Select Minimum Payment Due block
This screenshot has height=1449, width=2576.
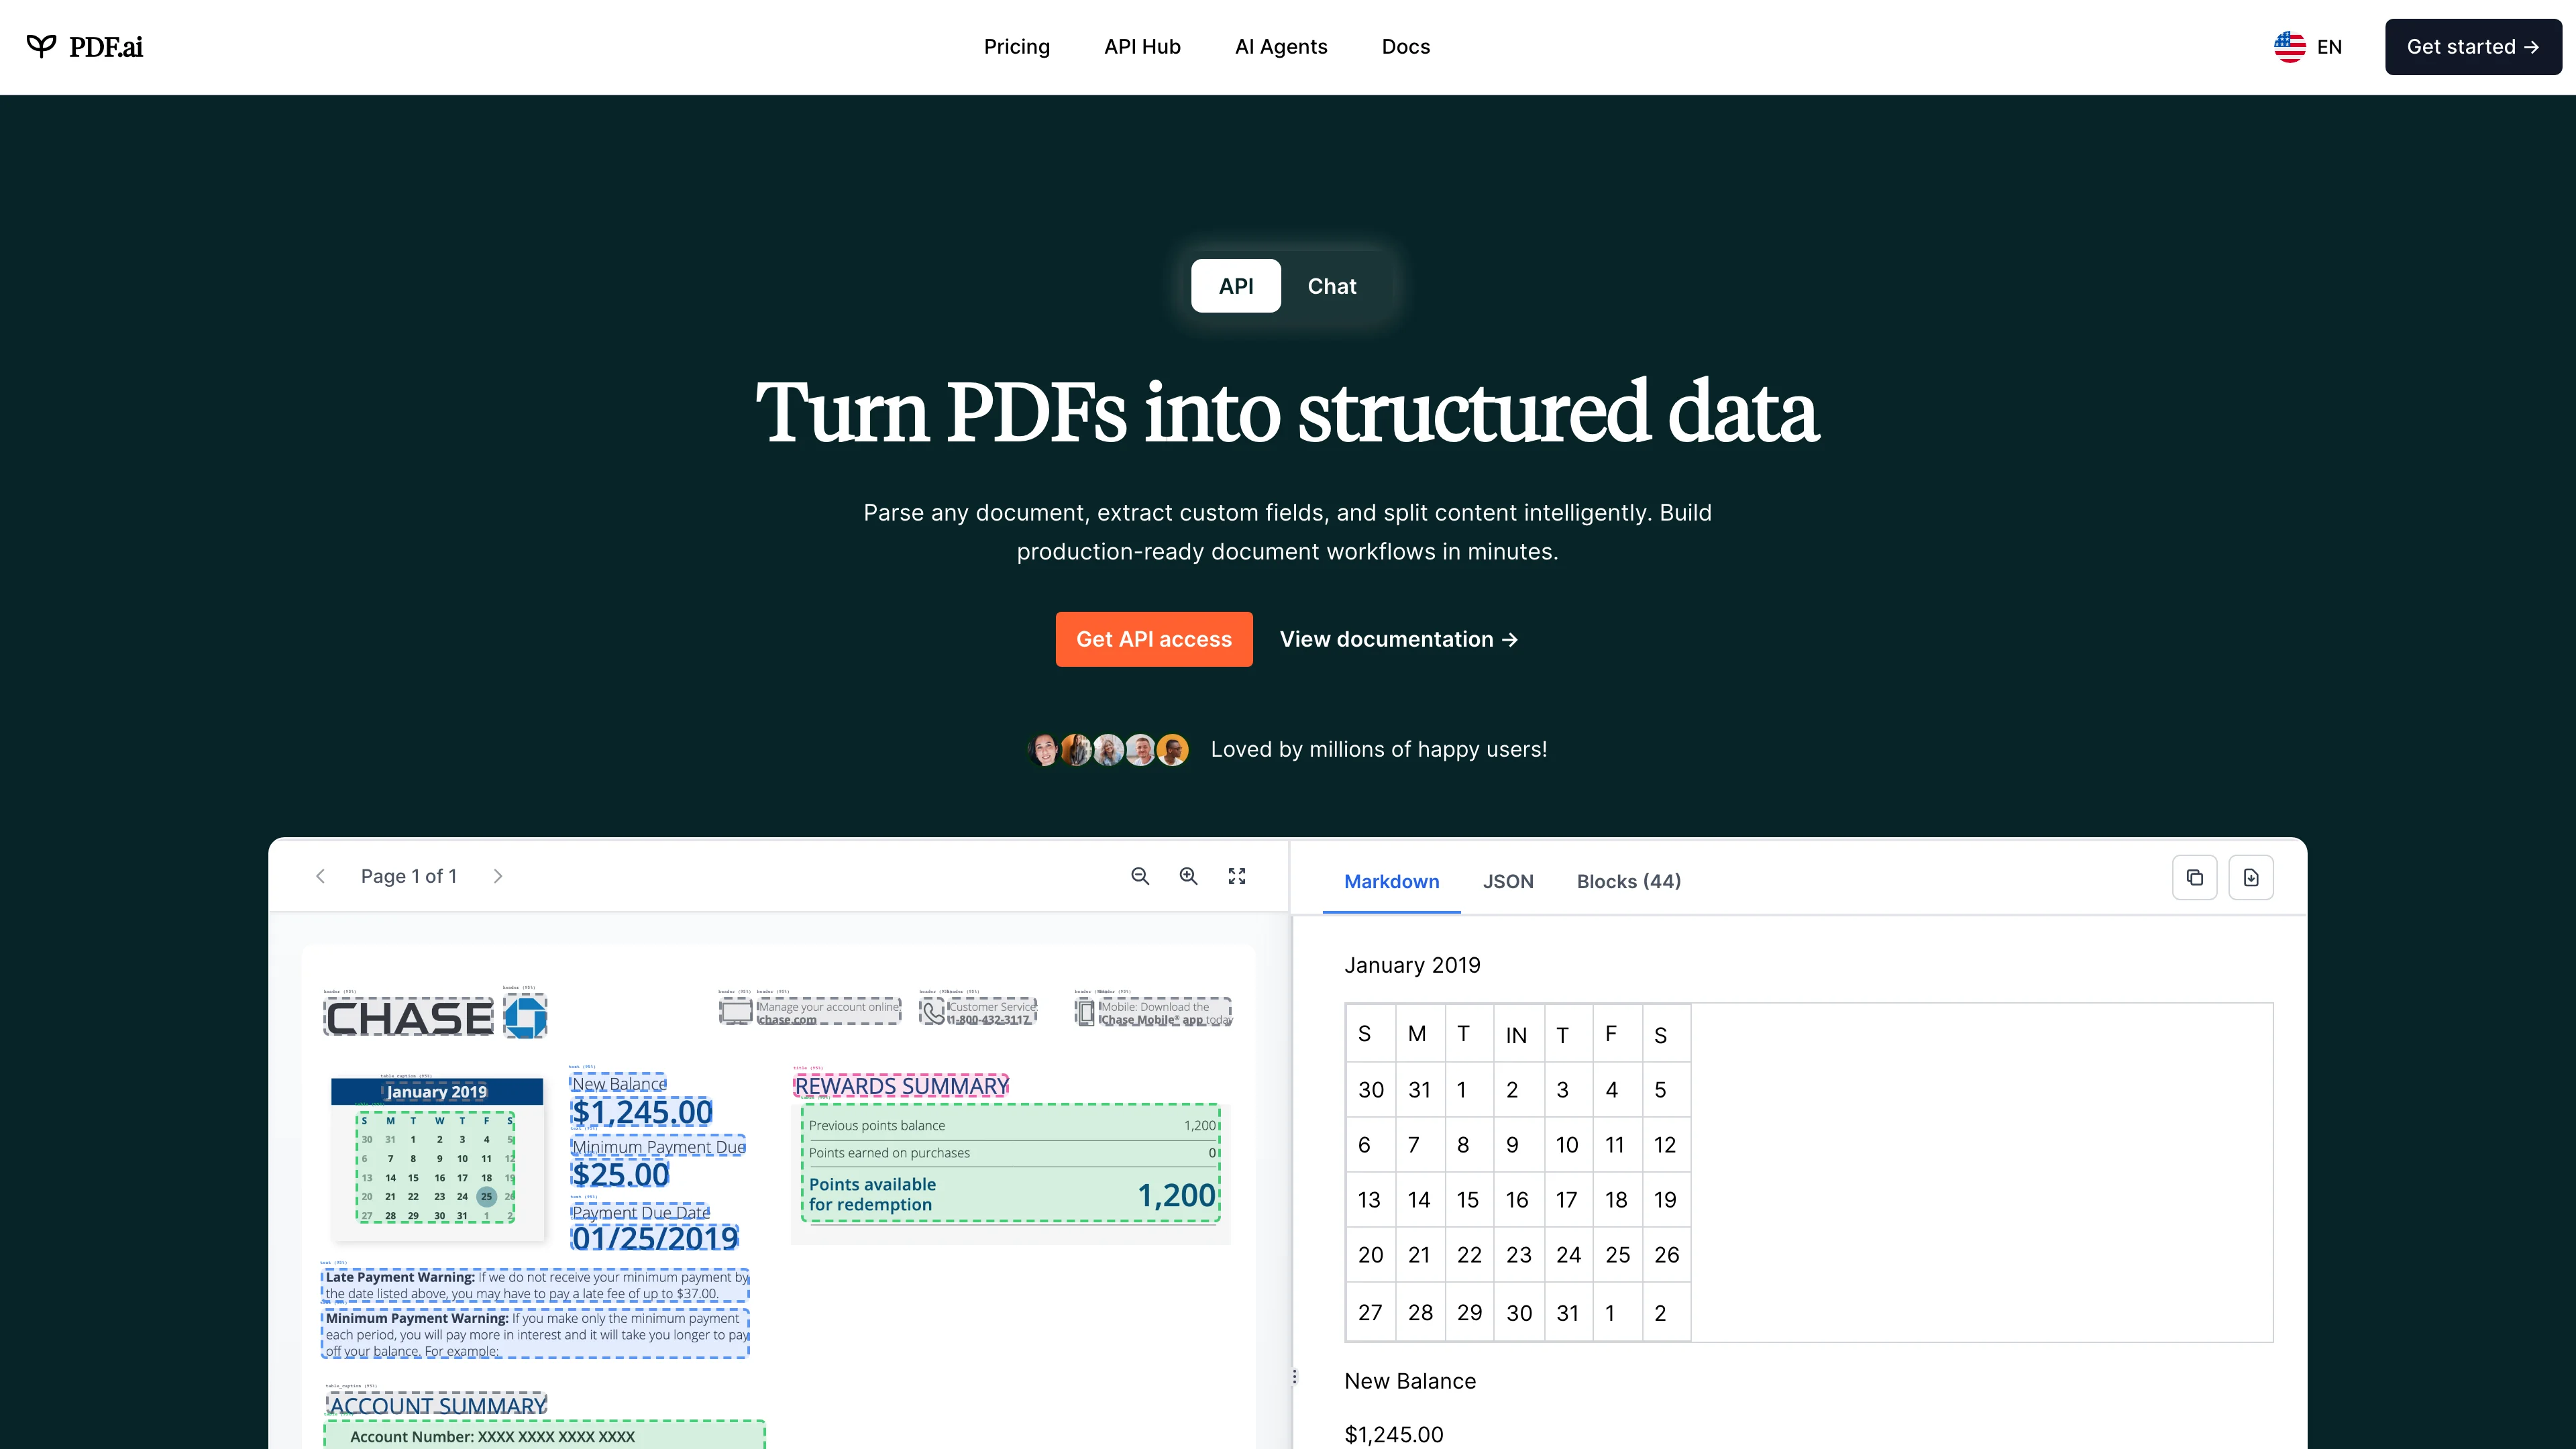[x=658, y=1147]
